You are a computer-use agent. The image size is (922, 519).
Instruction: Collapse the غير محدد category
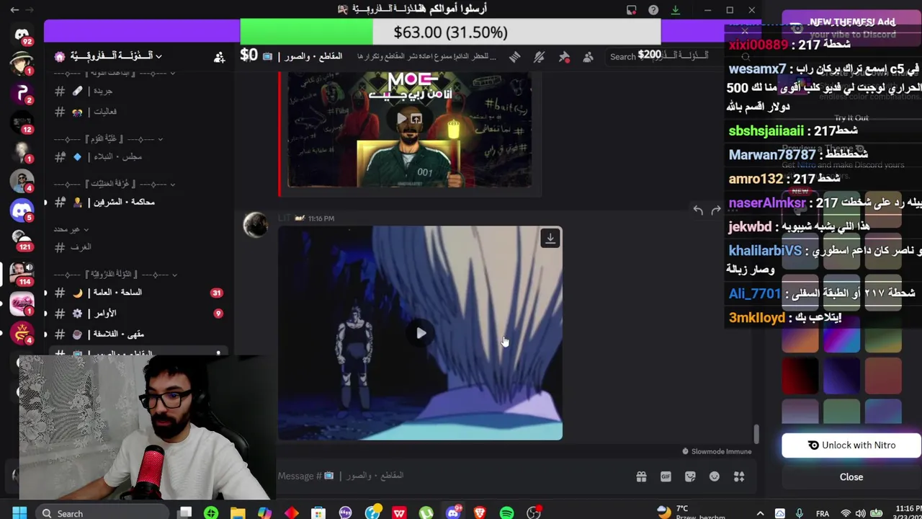pyautogui.click(x=71, y=229)
